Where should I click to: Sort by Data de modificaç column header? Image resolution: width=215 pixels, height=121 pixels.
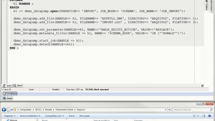pyautogui.click(x=101, y=120)
